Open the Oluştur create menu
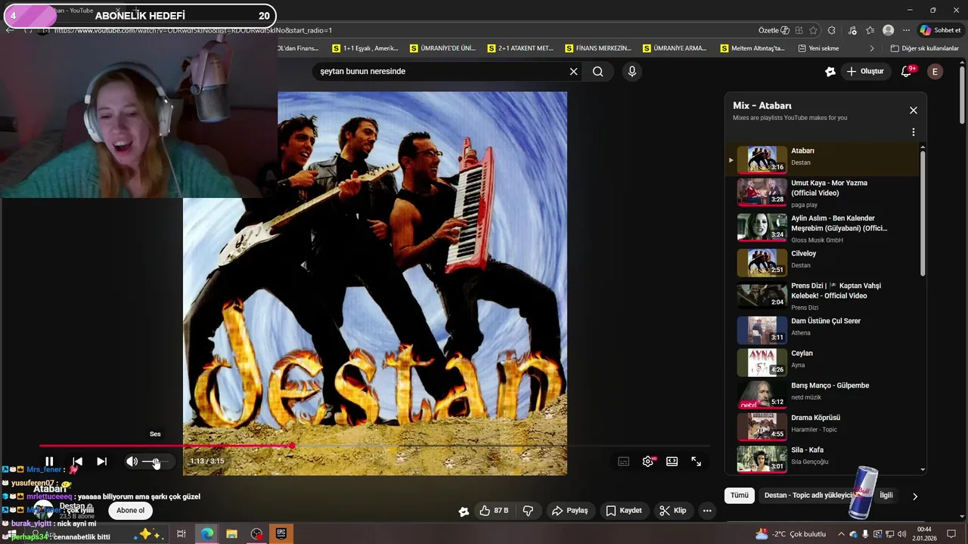968x544 pixels. [x=864, y=72]
